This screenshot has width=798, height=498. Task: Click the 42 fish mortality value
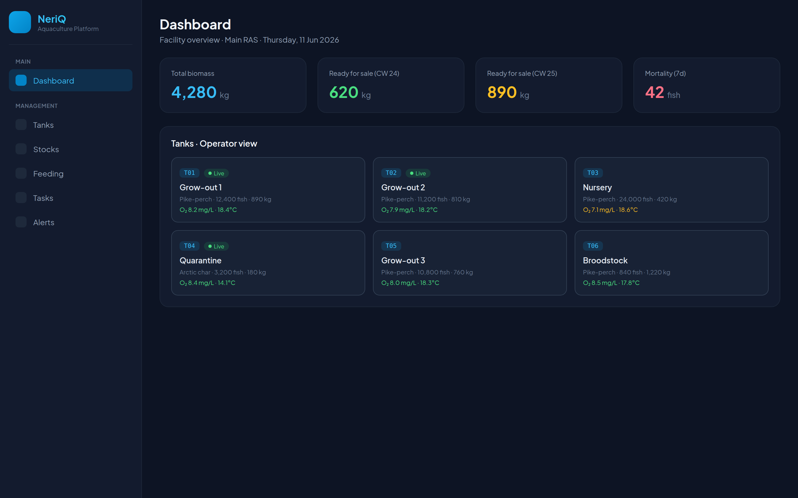pos(663,93)
